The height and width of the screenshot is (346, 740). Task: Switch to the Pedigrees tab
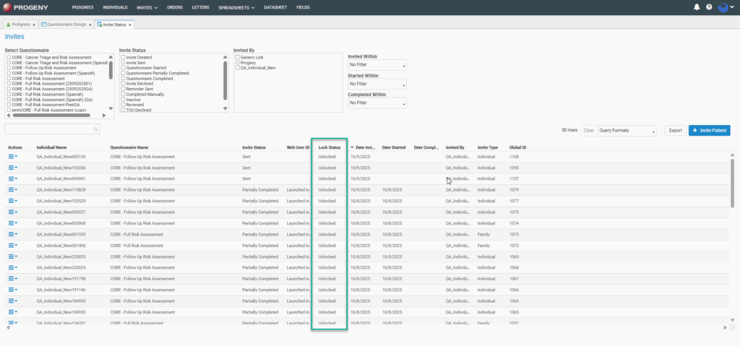(x=20, y=25)
